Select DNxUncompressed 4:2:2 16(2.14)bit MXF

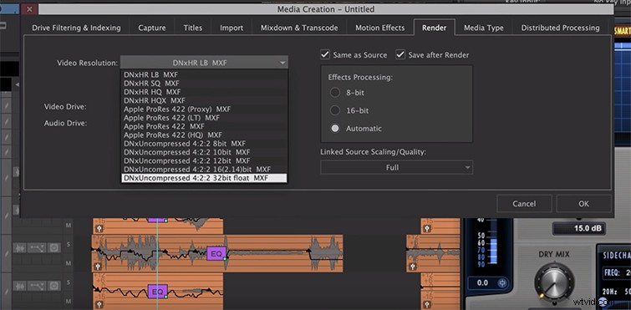click(204, 170)
